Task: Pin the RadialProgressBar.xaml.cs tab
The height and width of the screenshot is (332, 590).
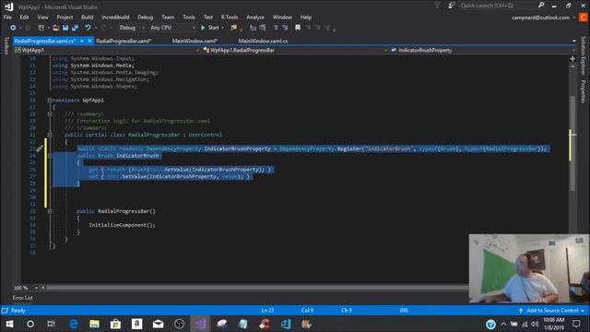Action: coord(82,41)
